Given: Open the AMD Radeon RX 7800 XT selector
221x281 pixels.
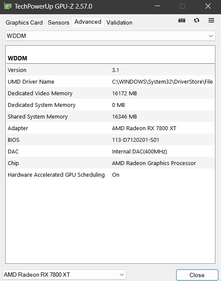Looking at the screenshot, I should tap(64, 275).
